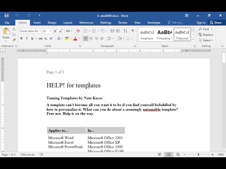
Task: Toggle show paragraph marks
Action: pos(133,31)
